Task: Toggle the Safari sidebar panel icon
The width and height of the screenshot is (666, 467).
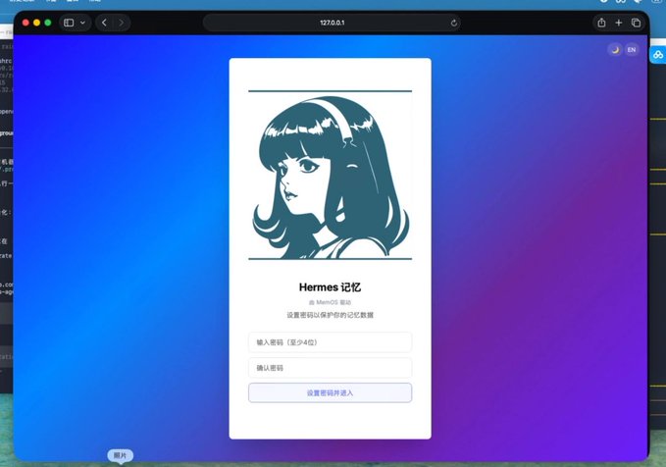Action: click(x=69, y=23)
